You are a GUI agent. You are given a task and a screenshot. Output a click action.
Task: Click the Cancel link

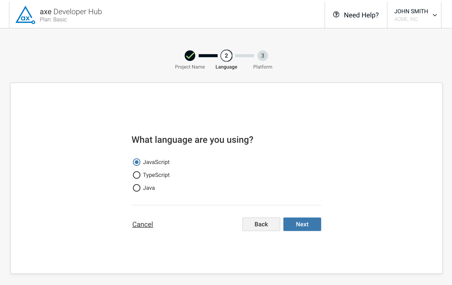(142, 224)
